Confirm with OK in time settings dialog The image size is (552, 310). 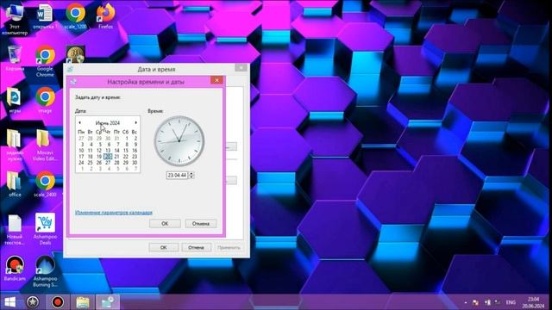[x=165, y=224]
